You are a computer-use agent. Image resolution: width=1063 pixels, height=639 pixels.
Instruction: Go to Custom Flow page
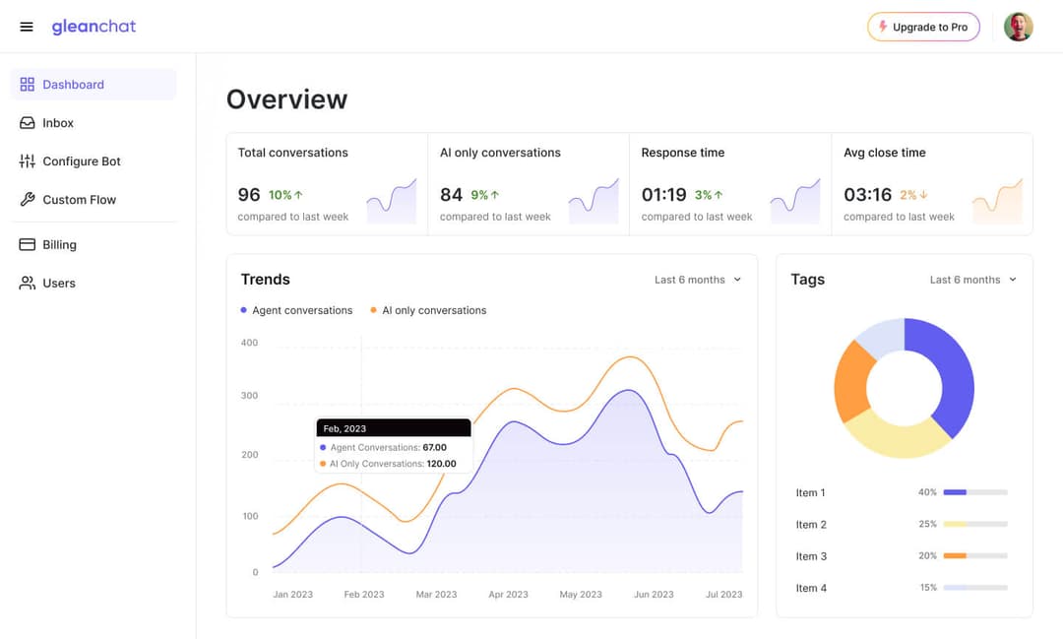click(79, 200)
